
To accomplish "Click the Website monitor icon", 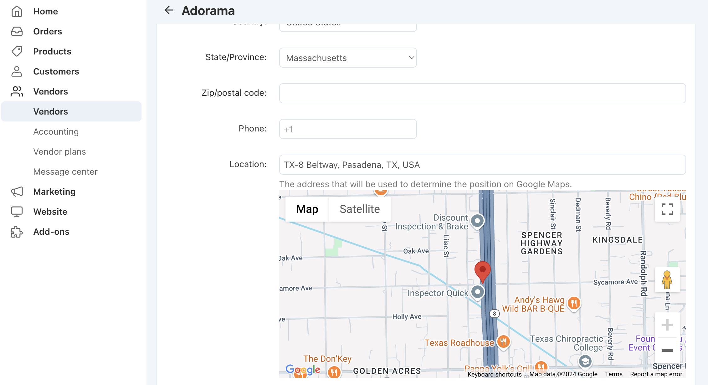I will tap(17, 212).
